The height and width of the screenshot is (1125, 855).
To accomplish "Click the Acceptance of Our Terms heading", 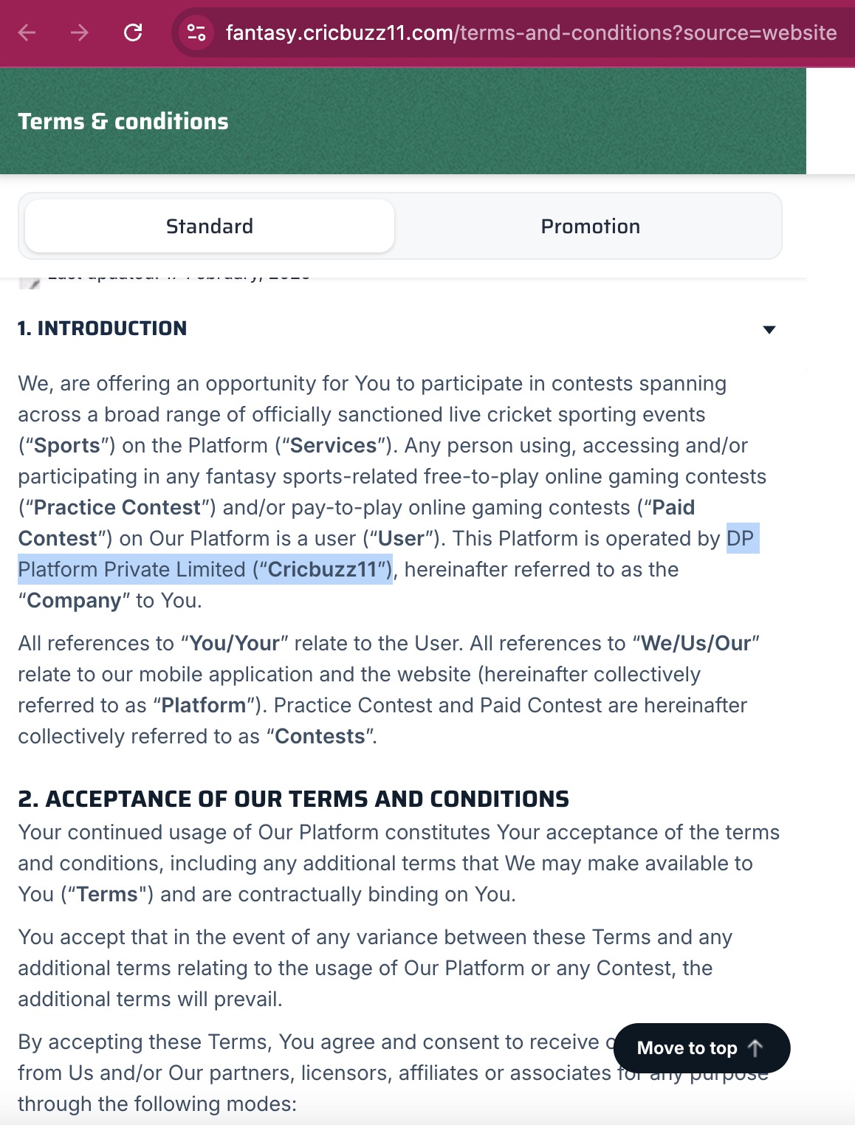I will pyautogui.click(x=294, y=799).
